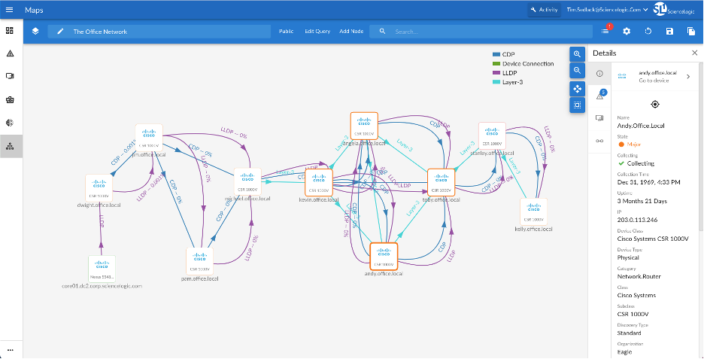Viewport: 704px width, 362px height.
Task: Click the Details panel scrollbar
Action: point(702,148)
